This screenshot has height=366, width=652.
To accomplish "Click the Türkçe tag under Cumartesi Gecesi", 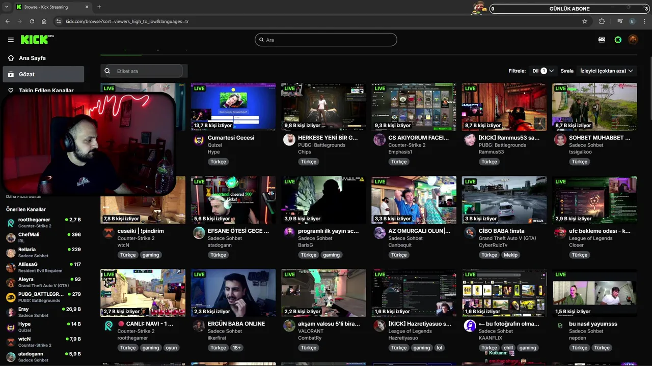I will [x=218, y=162].
